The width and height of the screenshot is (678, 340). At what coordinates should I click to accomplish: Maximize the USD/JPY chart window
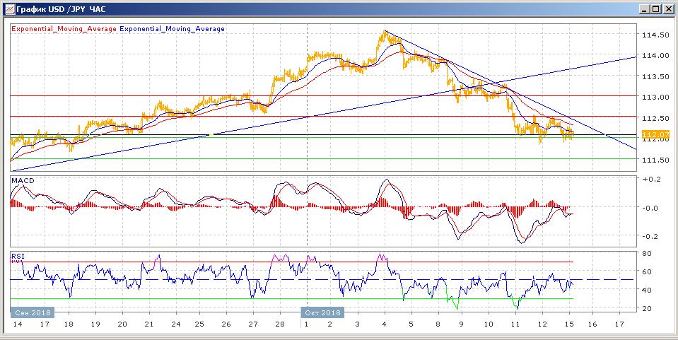(x=656, y=8)
